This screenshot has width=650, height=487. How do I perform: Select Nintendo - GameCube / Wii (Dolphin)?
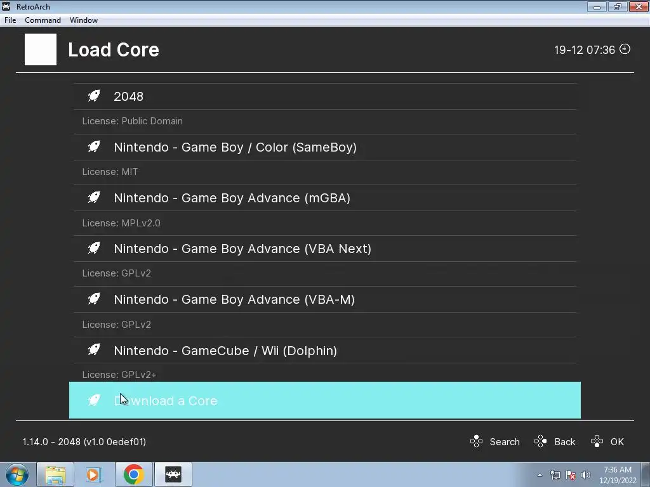click(325, 350)
